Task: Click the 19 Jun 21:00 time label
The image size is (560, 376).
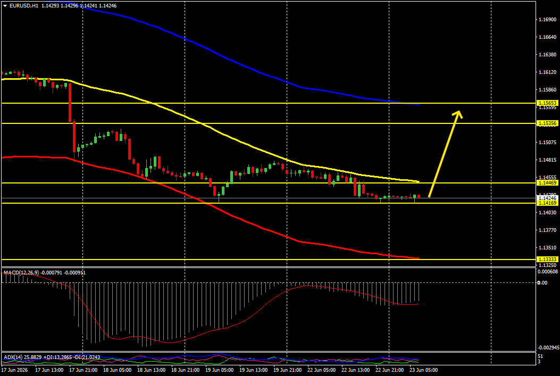Action: pos(288,370)
